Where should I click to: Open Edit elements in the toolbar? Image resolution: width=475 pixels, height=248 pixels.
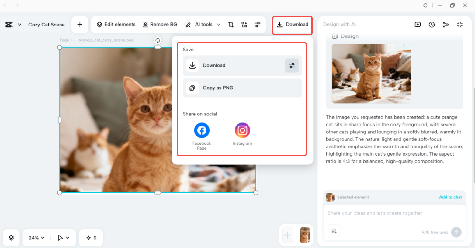point(116,25)
